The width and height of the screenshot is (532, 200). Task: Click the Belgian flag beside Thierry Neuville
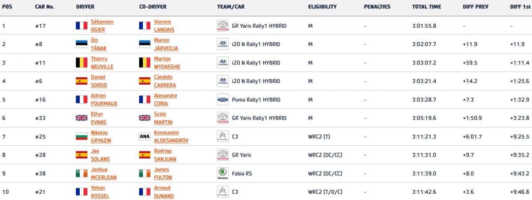(x=82, y=63)
